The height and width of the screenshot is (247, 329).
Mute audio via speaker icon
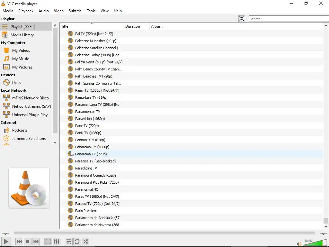click(x=299, y=244)
